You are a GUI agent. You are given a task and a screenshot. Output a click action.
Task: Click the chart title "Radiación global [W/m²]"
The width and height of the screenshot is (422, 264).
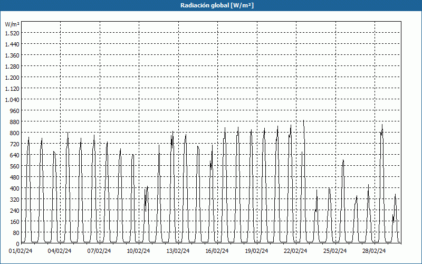click(x=217, y=5)
